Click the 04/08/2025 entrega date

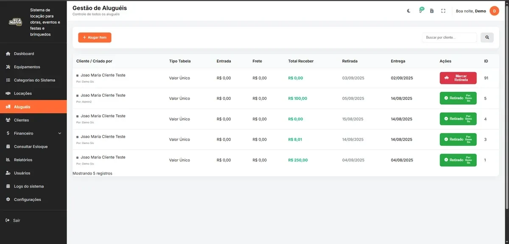coord(402,160)
